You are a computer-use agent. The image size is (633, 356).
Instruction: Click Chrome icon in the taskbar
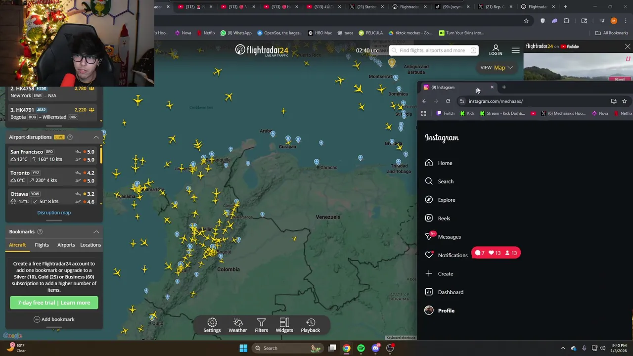click(347, 348)
